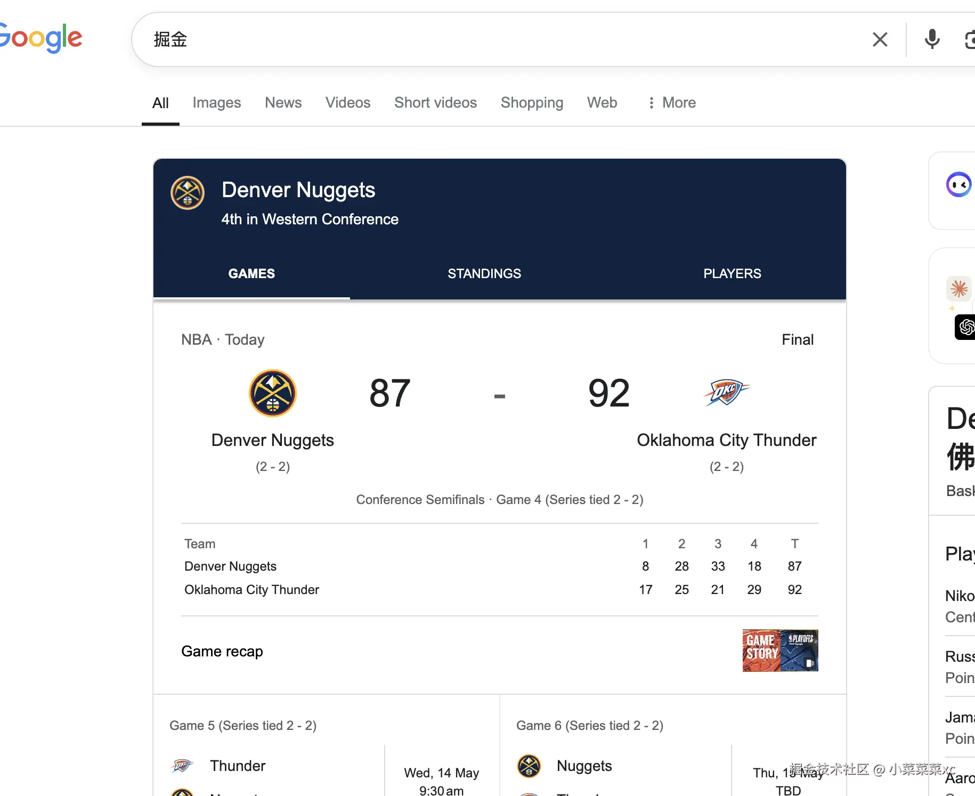Click the large Nuggets team logo

pos(273,393)
